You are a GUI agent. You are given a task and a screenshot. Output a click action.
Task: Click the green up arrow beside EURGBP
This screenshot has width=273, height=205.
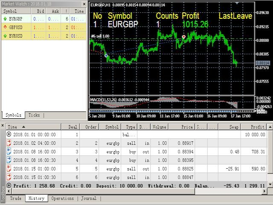click(5, 19)
